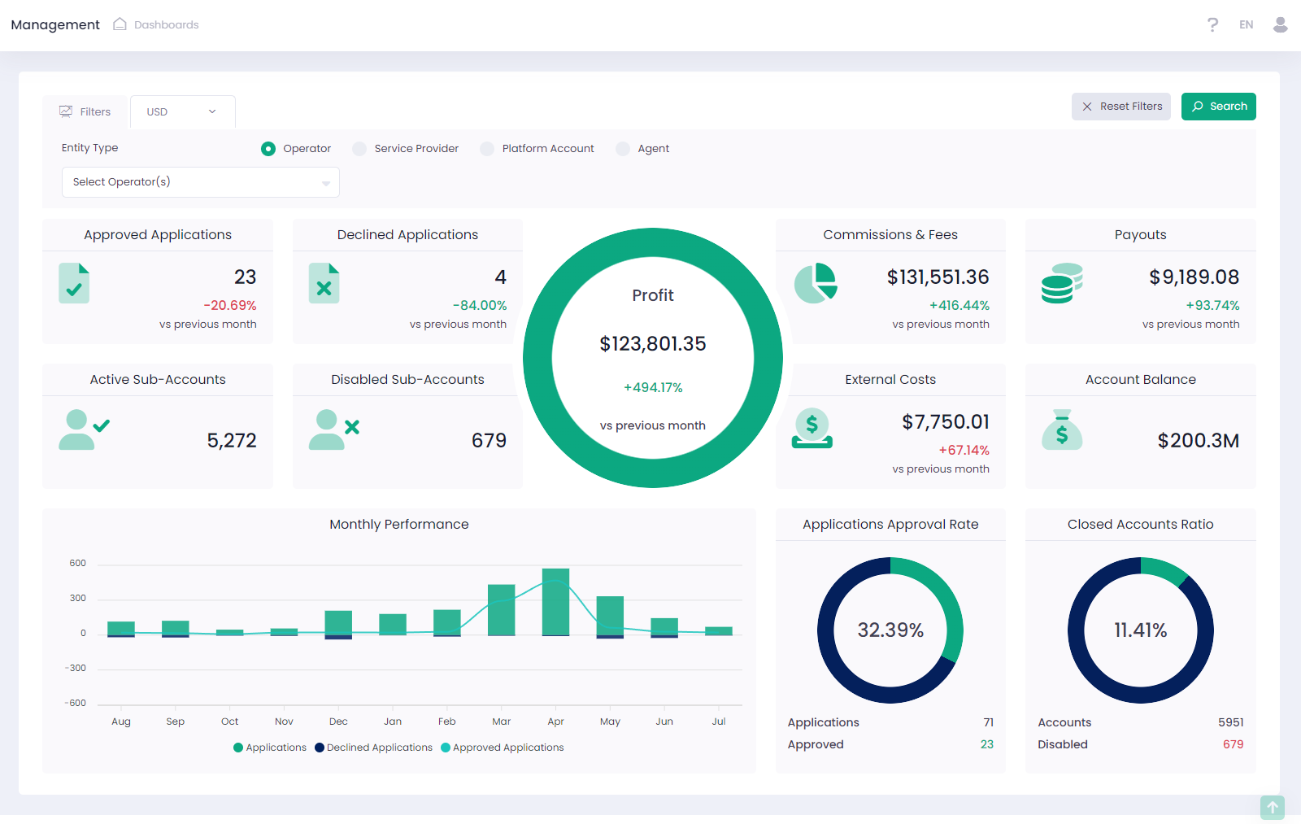Click the Account Balance money bag icon
This screenshot has height=824, width=1301.
click(1062, 429)
